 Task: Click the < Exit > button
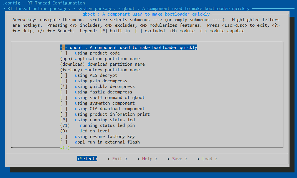[x=117, y=159]
